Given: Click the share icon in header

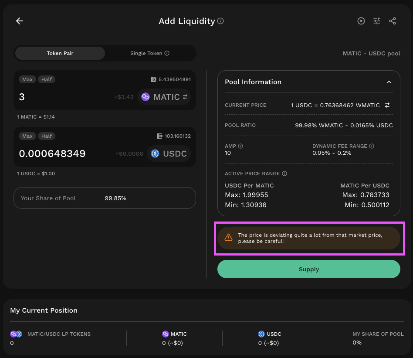Looking at the screenshot, I should [393, 21].
